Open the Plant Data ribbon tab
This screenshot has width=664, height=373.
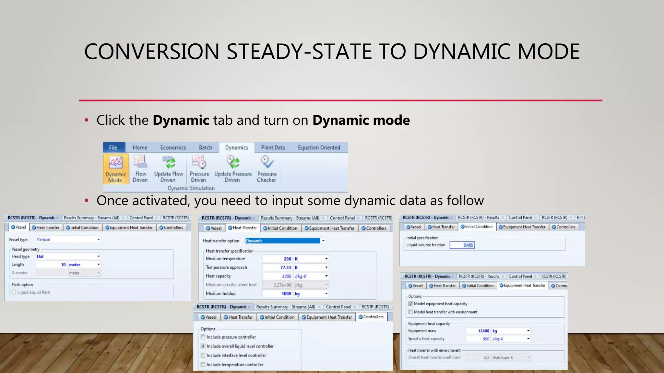[x=273, y=148]
